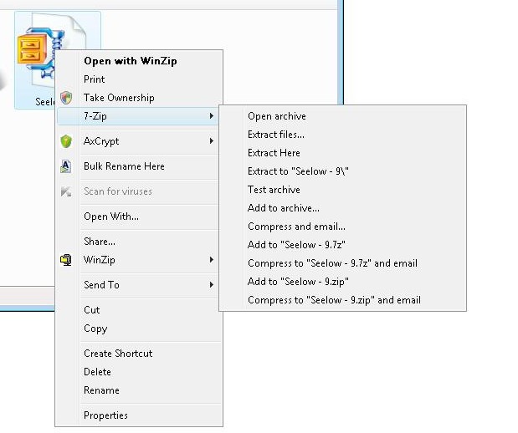This screenshot has width=518, height=433.
Task: Select Extract to "Seelow - 9\"
Action: tap(298, 171)
